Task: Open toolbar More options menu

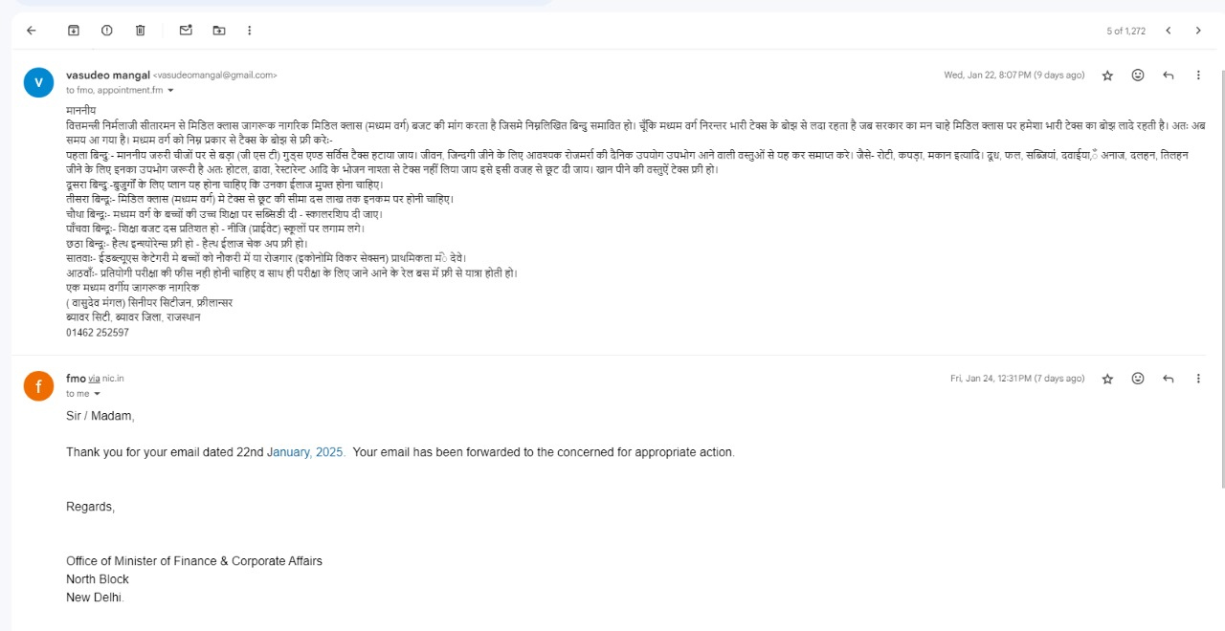Action: coord(250,31)
